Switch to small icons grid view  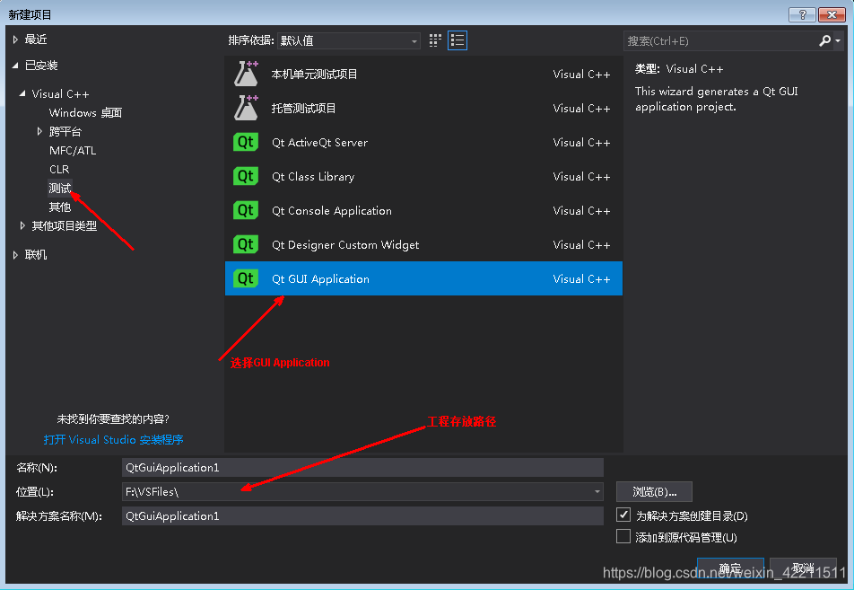point(435,40)
